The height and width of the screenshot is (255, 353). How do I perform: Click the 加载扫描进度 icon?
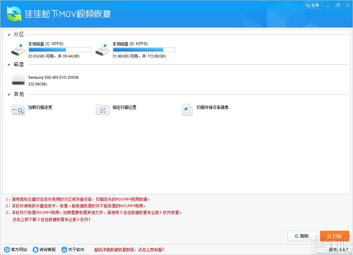click(x=18, y=110)
